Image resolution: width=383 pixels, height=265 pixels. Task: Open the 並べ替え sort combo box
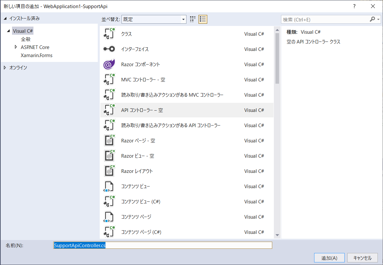pyautogui.click(x=154, y=19)
